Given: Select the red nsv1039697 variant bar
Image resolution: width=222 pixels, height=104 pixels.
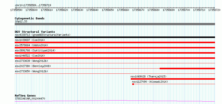Looking at the screenshot, I should (x=115, y=42).
